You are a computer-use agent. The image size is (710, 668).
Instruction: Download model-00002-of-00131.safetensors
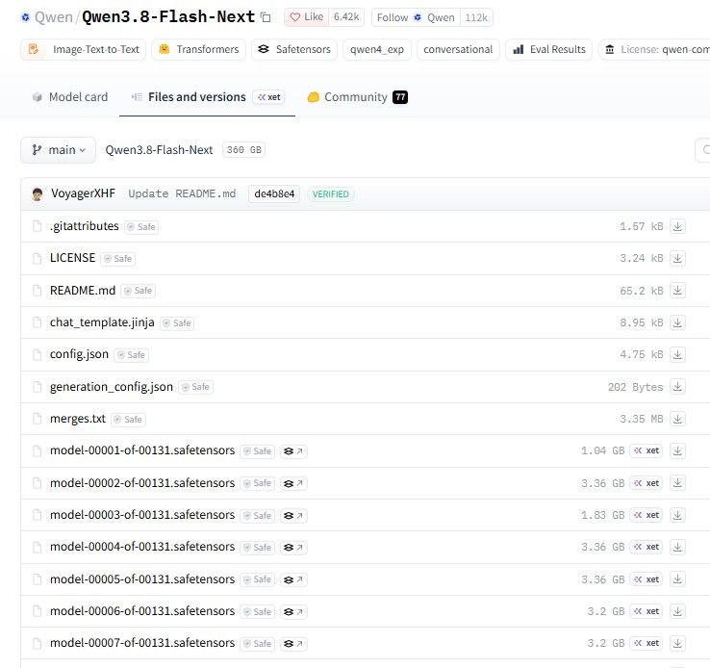coord(677,483)
